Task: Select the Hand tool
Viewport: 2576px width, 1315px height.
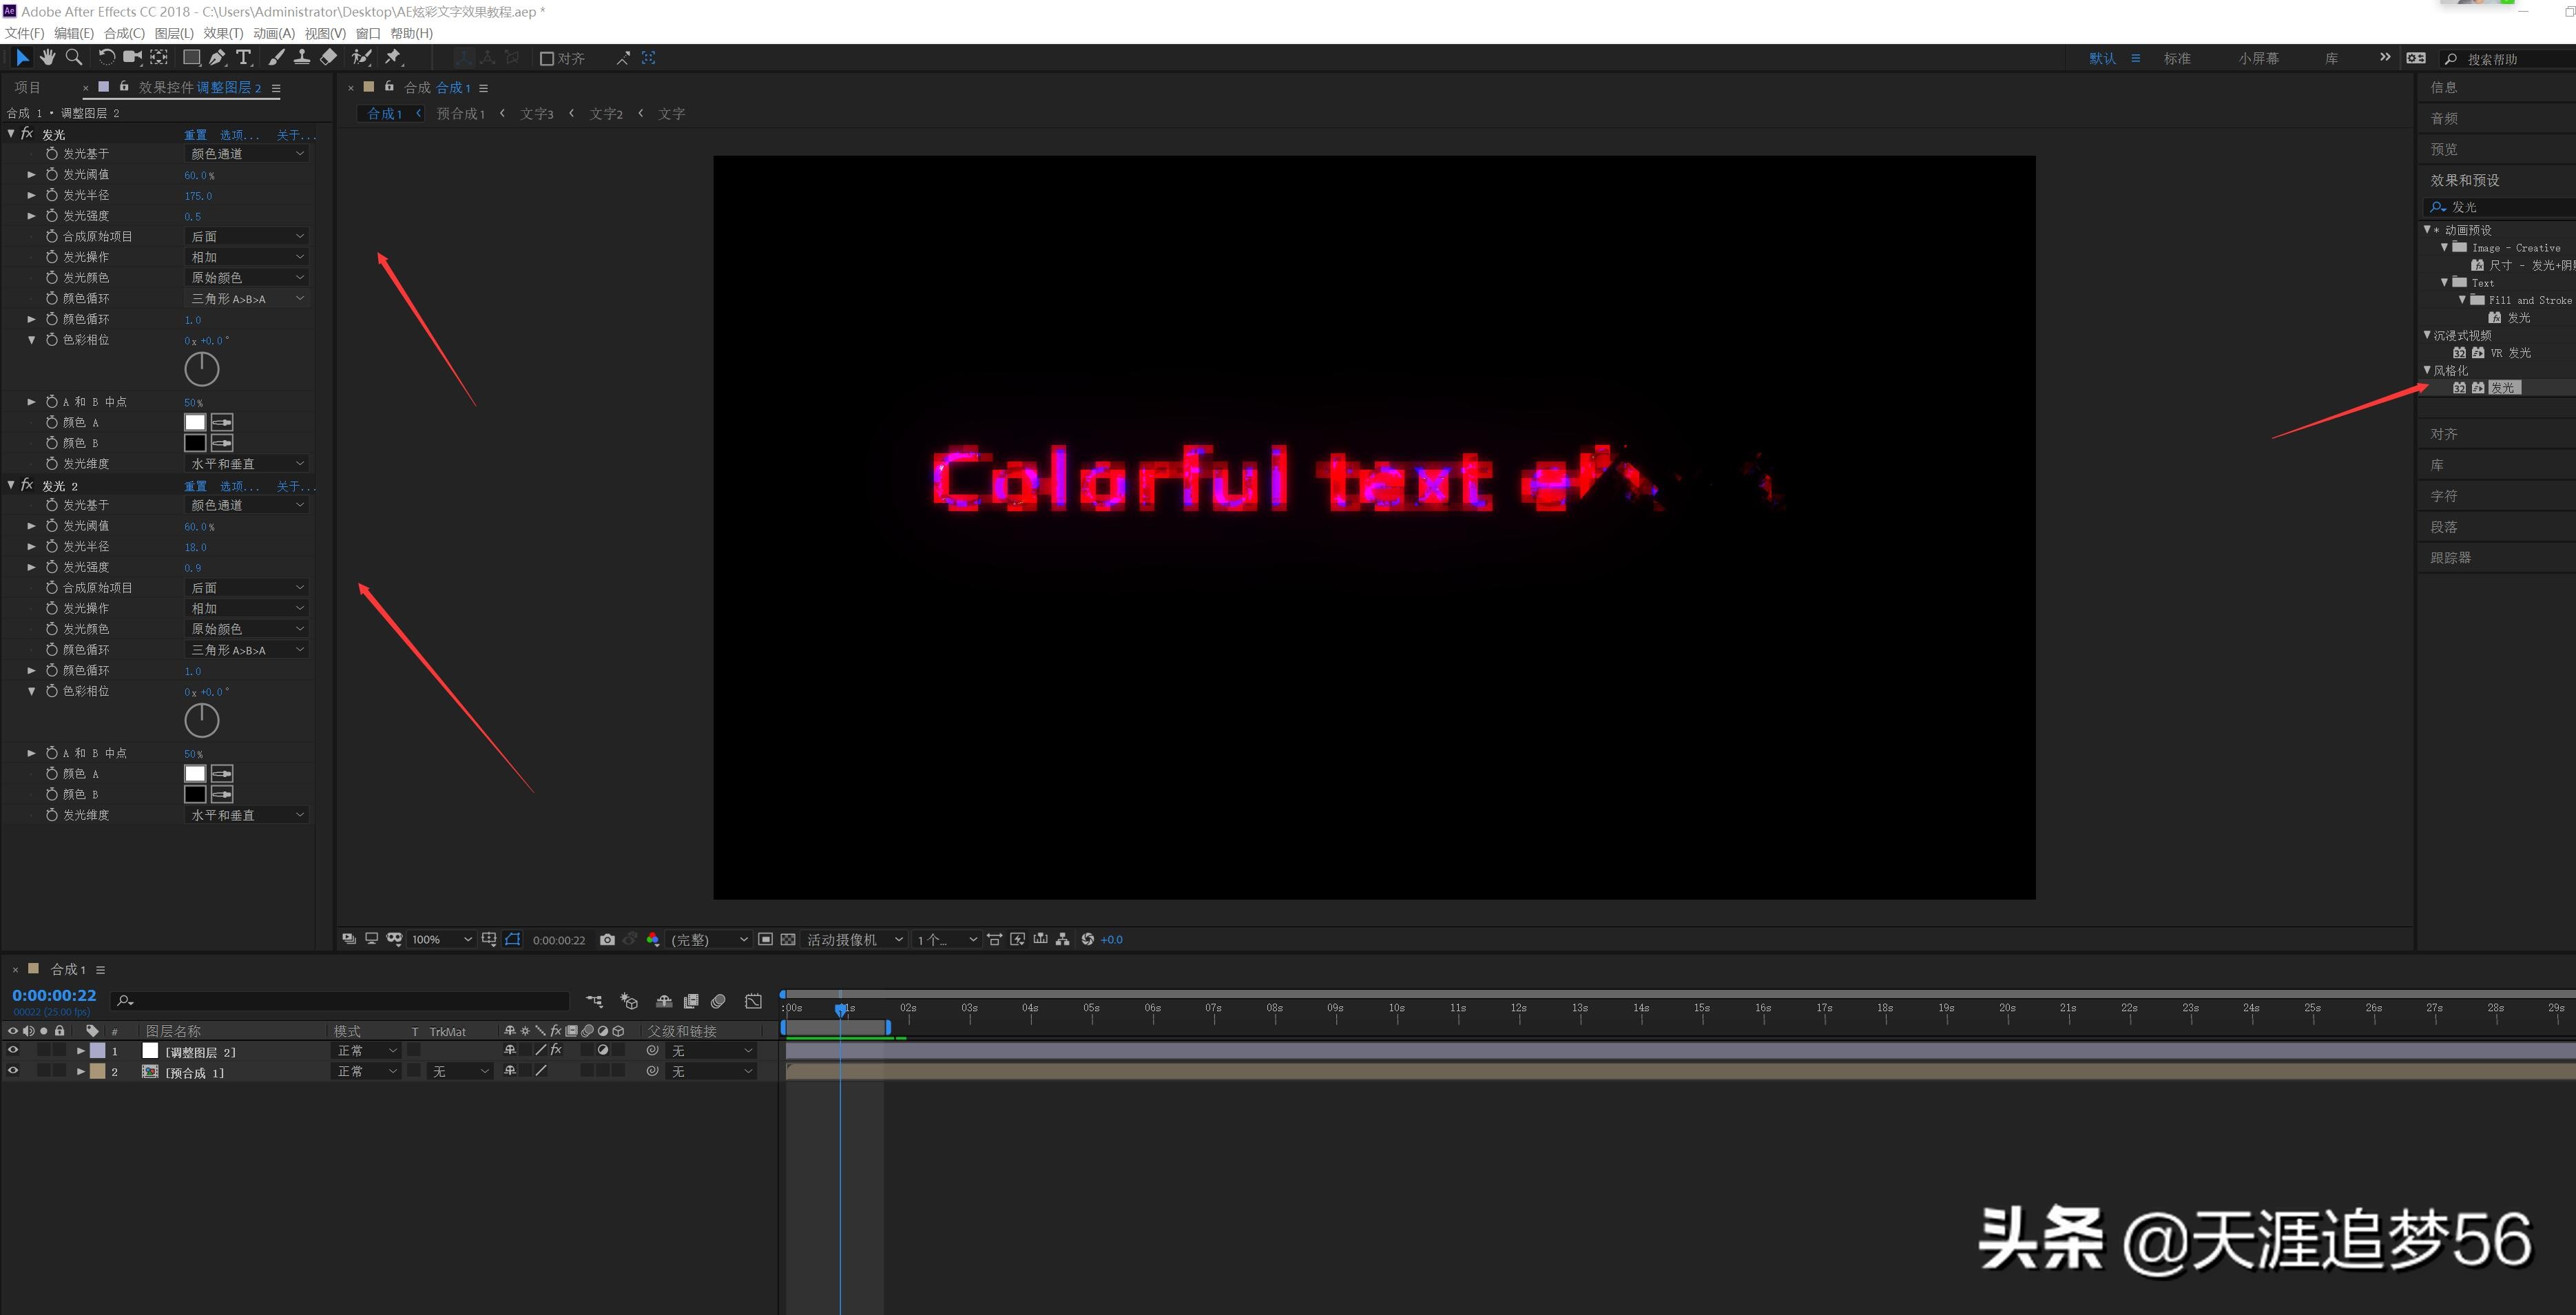Action: [x=47, y=58]
